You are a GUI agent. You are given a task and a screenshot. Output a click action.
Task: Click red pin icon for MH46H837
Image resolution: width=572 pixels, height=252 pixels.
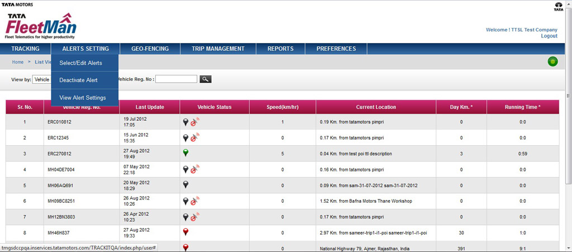185,232
